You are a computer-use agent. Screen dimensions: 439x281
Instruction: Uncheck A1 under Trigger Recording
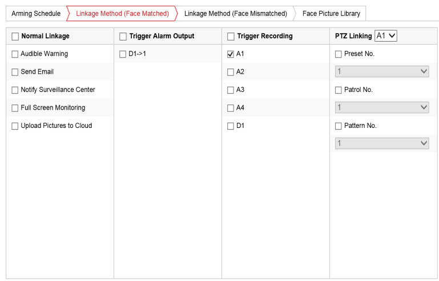(x=231, y=54)
